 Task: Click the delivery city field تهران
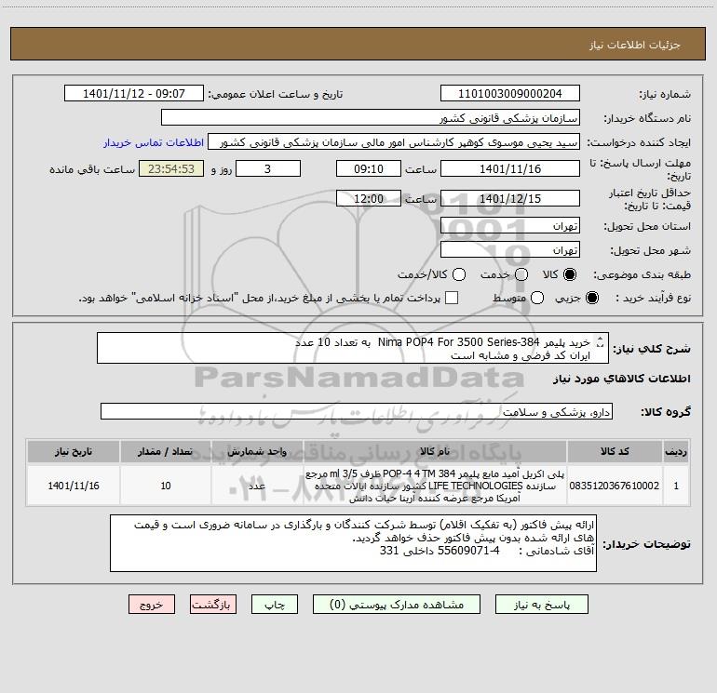click(x=510, y=250)
